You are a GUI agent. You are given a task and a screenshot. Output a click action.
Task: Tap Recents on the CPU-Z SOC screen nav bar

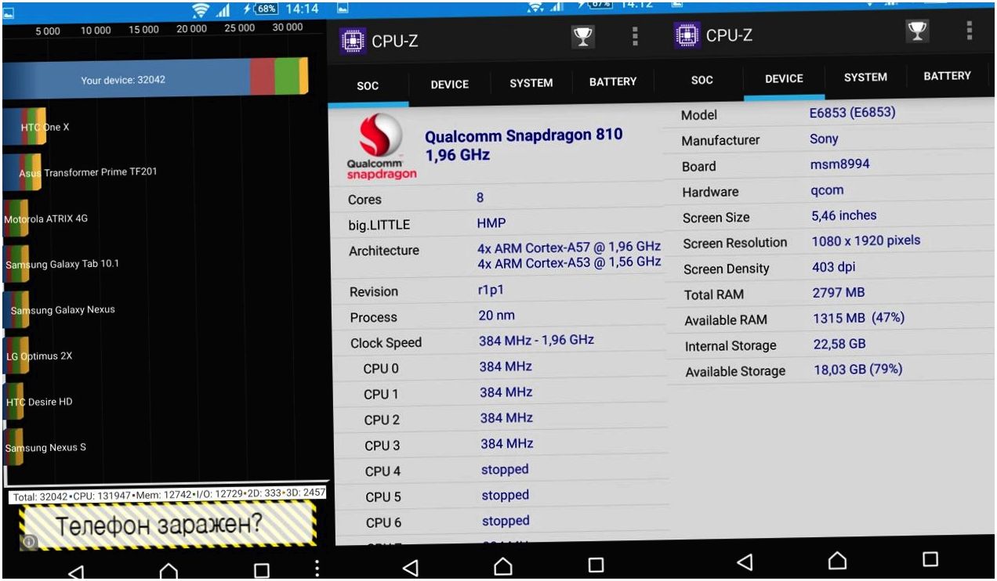(596, 565)
